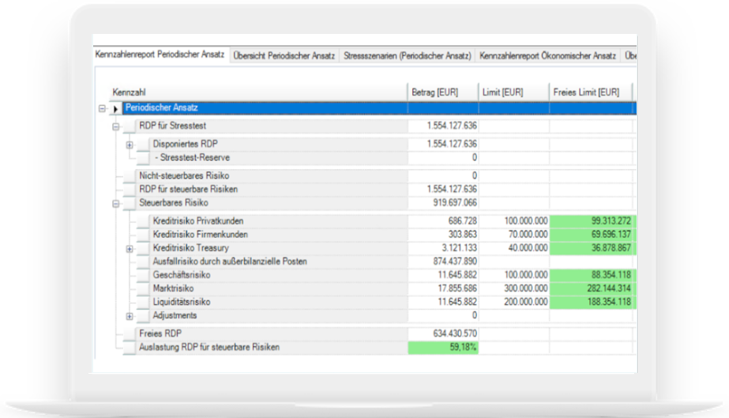Screen dimensions: 729x418
Task: Select the RDP für Stresstest row
Action: 379,126
